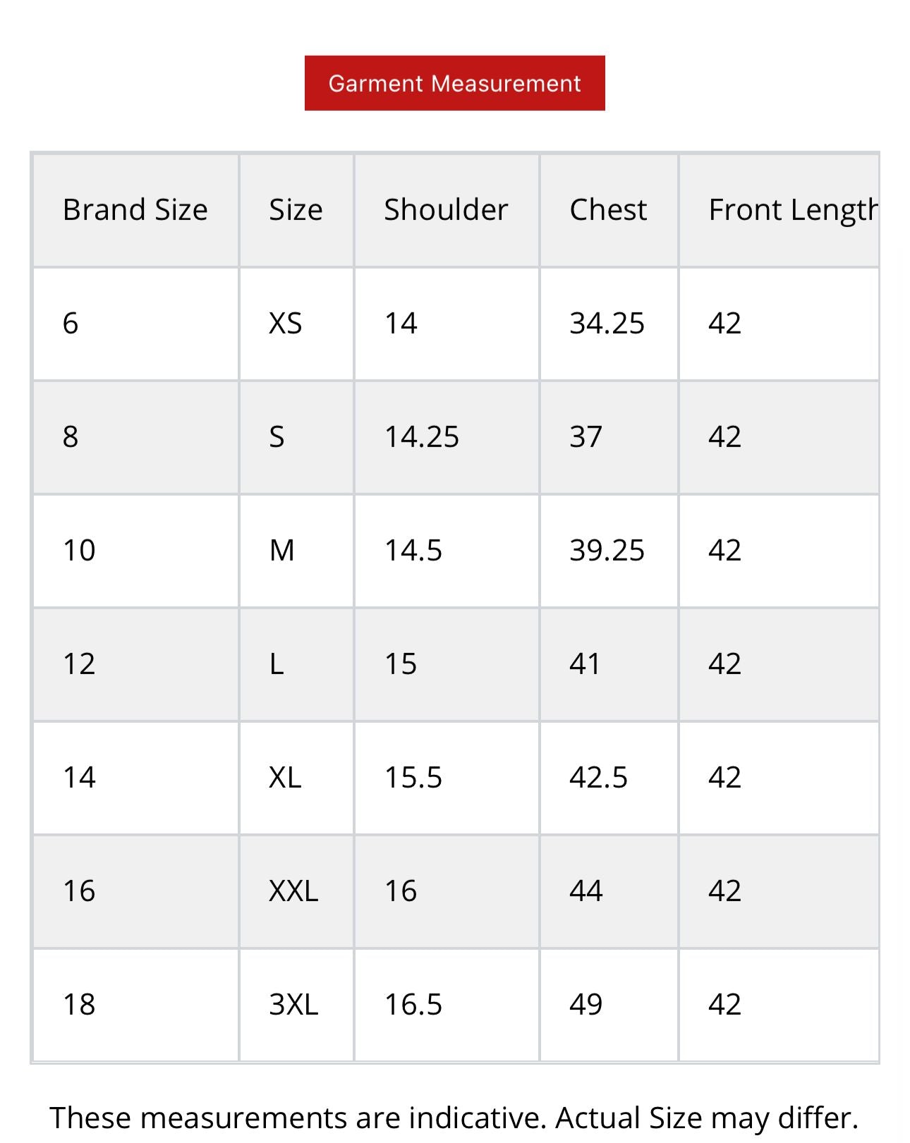Click the Chest column header
Image resolution: width=910 pixels, height=1143 pixels.
click(608, 209)
